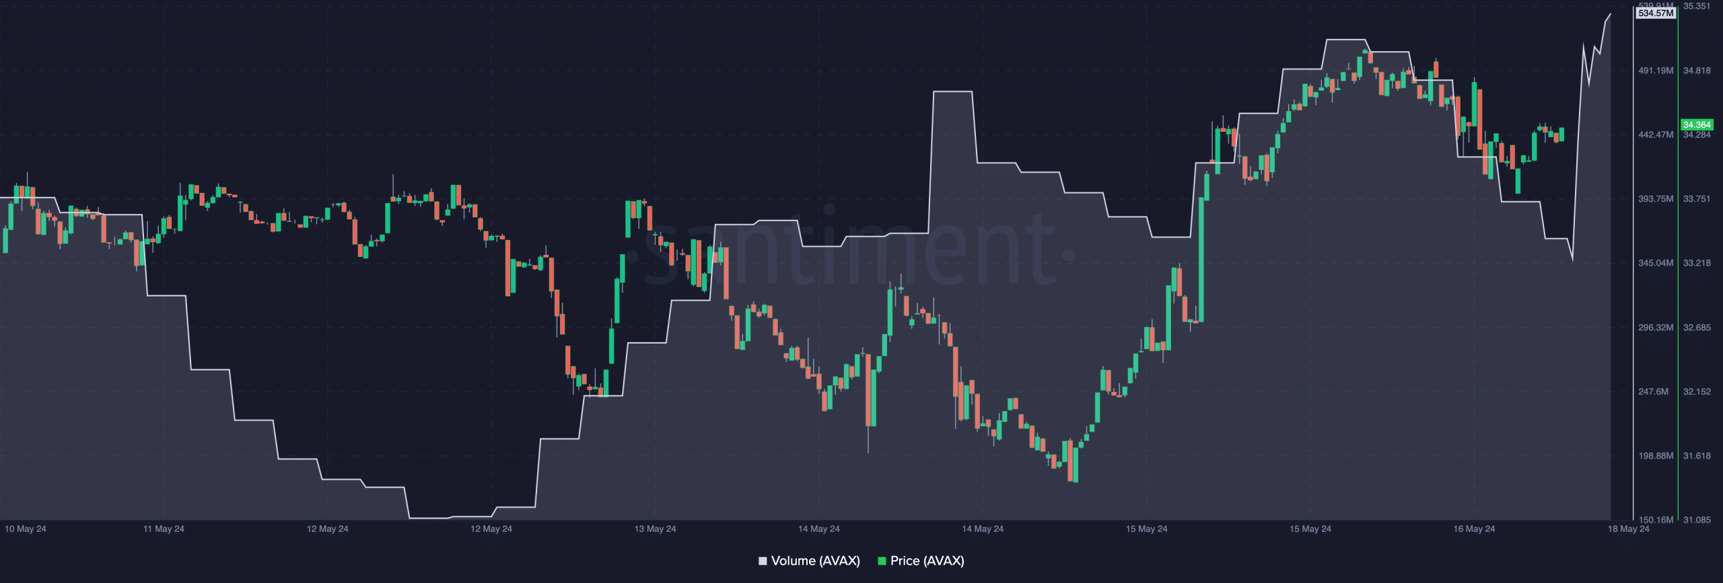Click the 247.6M volume axis value
1723x583 pixels.
[1654, 391]
